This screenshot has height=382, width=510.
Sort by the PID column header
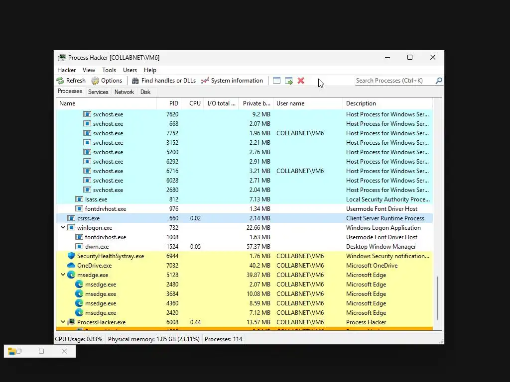tap(169, 103)
